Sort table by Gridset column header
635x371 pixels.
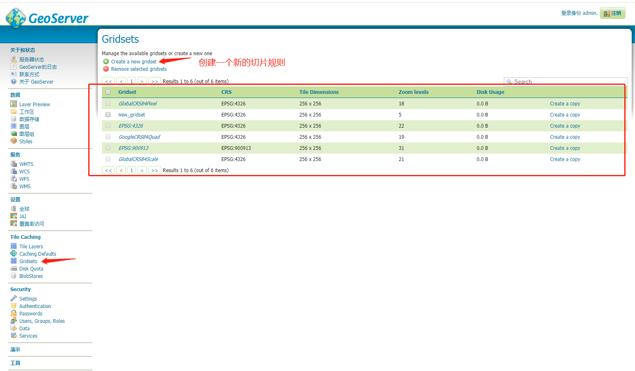(x=127, y=92)
